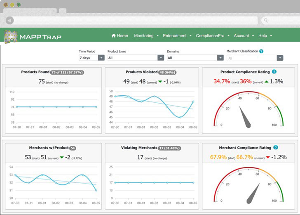Open Product Compliance Rating help icon
Image resolution: width=300 pixels, height=215 pixels.
point(274,72)
